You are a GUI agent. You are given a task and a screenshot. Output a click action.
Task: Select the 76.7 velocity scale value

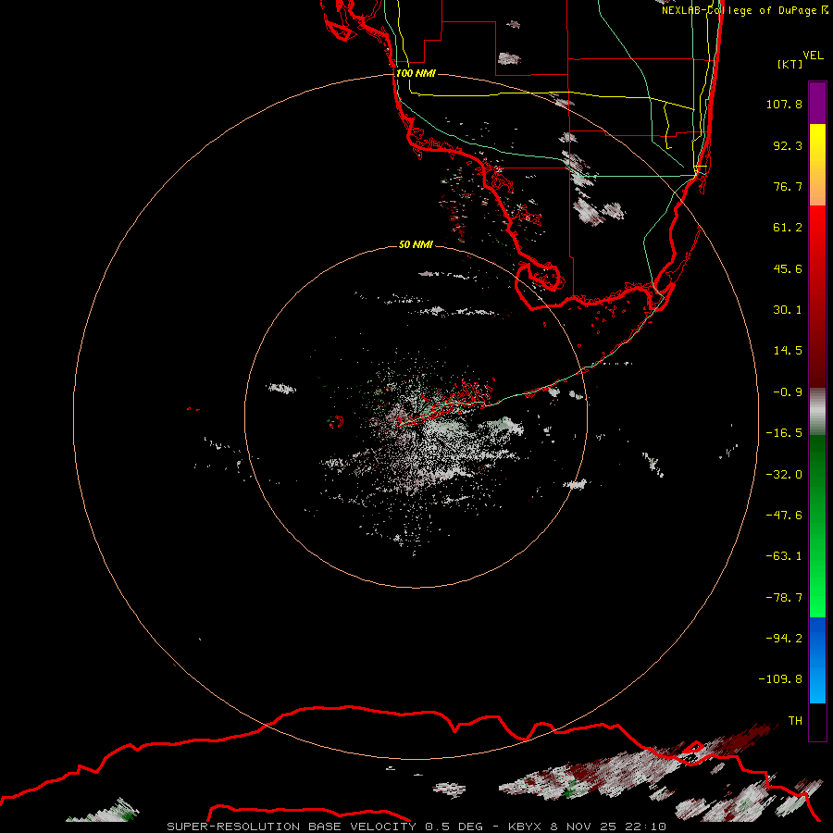pyautogui.click(x=788, y=186)
